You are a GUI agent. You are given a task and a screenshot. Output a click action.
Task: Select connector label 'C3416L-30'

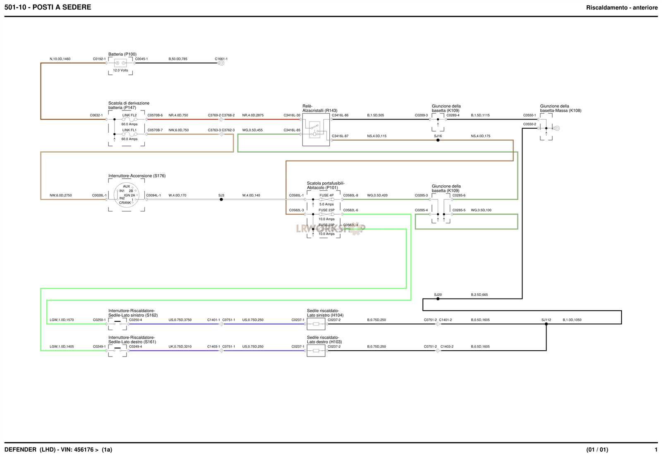(292, 115)
